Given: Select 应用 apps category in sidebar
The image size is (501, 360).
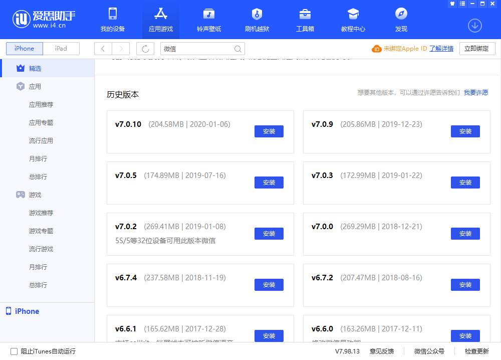Looking at the screenshot, I should 47,86.
